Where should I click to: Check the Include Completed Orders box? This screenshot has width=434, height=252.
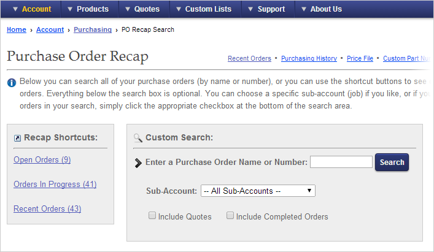230,216
